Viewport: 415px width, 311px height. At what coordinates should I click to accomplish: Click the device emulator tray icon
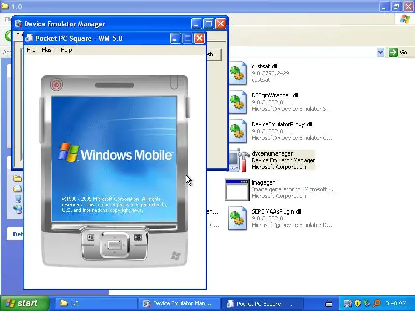click(x=348, y=303)
